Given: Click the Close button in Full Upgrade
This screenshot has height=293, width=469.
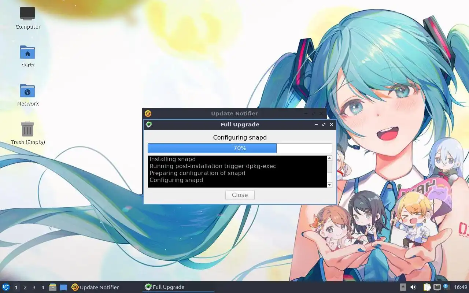Looking at the screenshot, I should click(240, 195).
